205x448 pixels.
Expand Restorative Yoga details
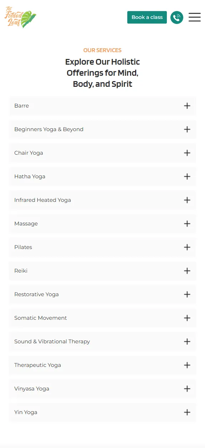tap(102, 294)
